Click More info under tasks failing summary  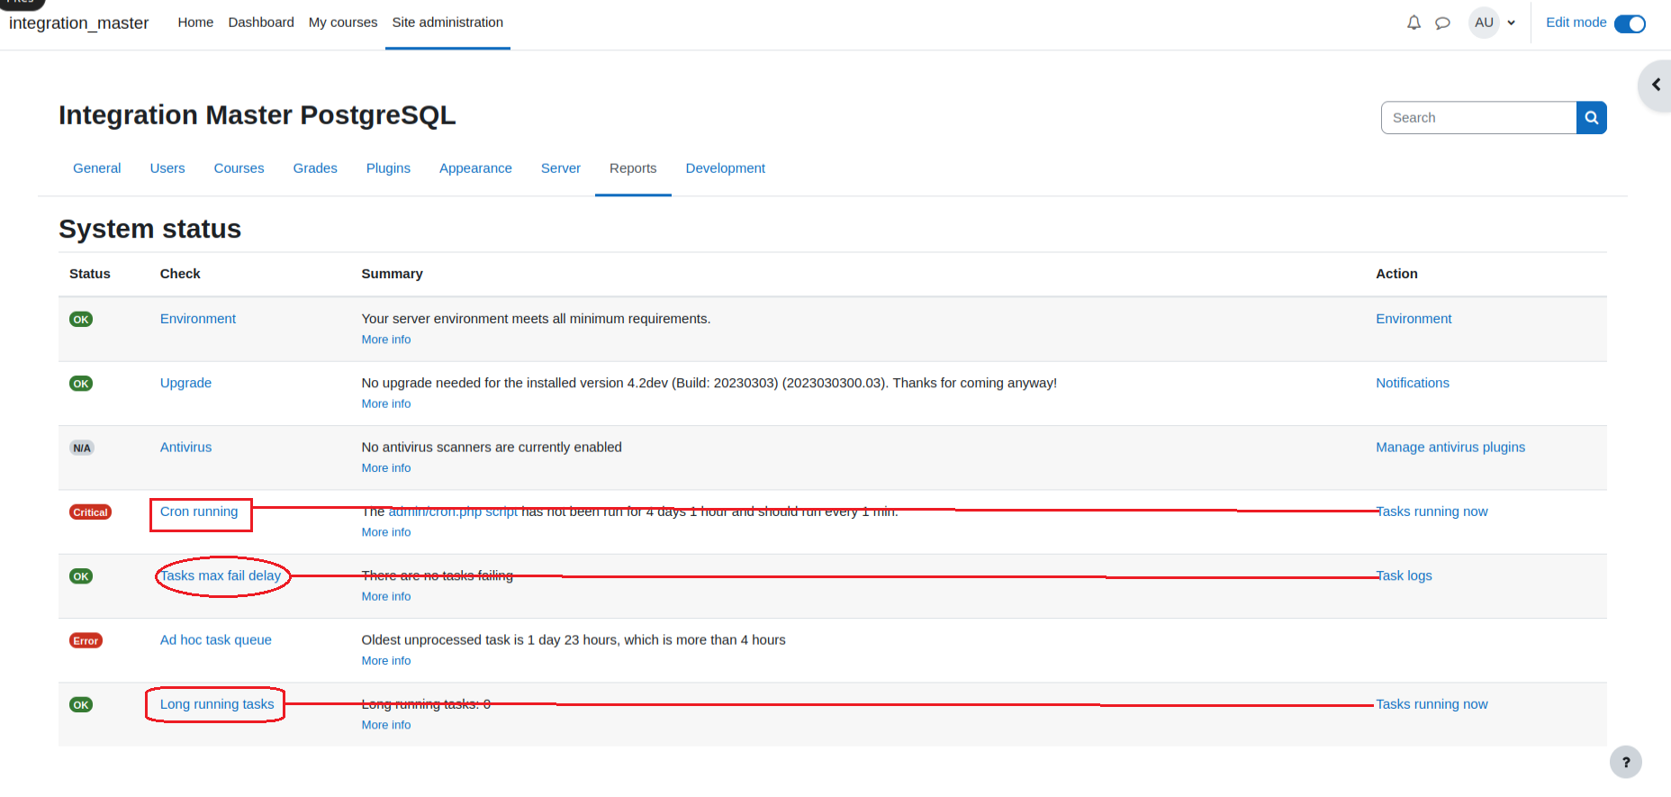coord(386,596)
